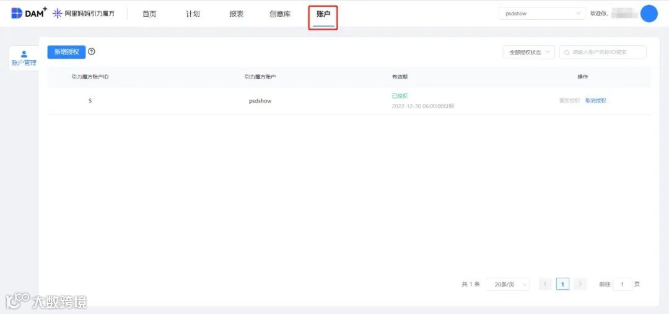This screenshot has width=669, height=314.
Task: Click the 已授权 status text
Action: tap(400, 96)
